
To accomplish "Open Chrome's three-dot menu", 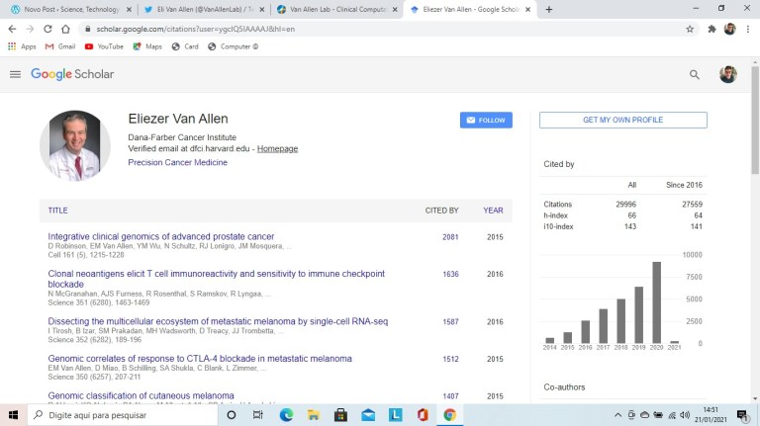I will pos(748,29).
